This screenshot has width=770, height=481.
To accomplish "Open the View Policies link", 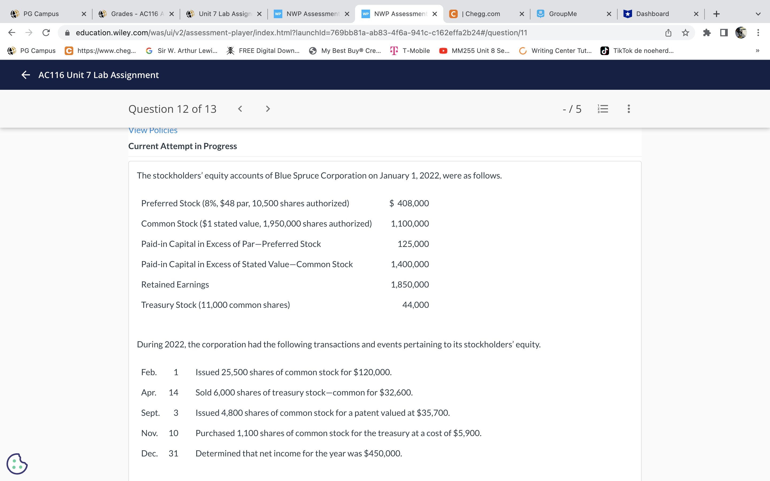I will [153, 130].
